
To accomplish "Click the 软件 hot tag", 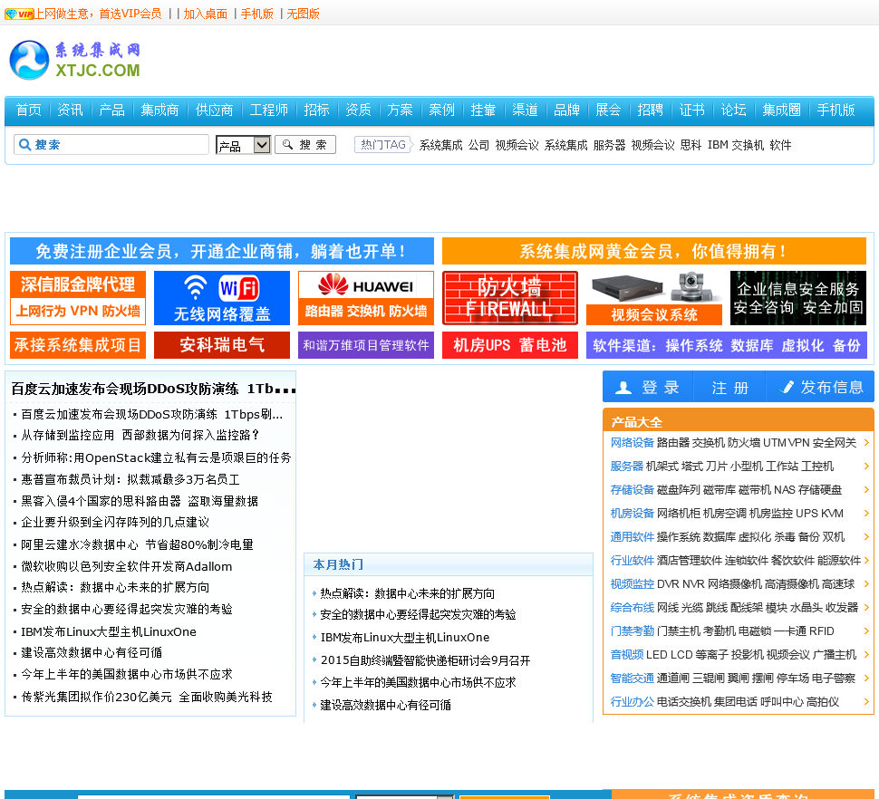I will [x=780, y=145].
